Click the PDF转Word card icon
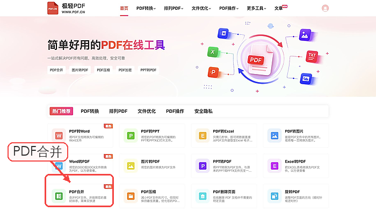Screen dimensions: 376x212 coord(59,136)
